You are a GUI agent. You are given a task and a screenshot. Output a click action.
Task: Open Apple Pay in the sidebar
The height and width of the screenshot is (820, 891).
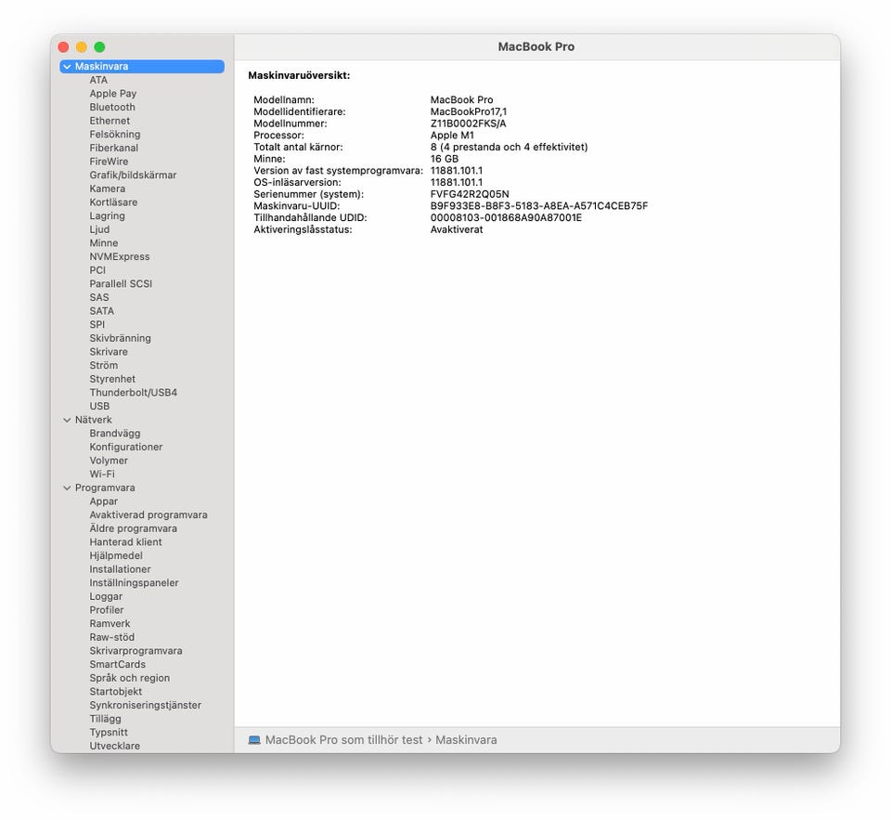click(x=112, y=94)
